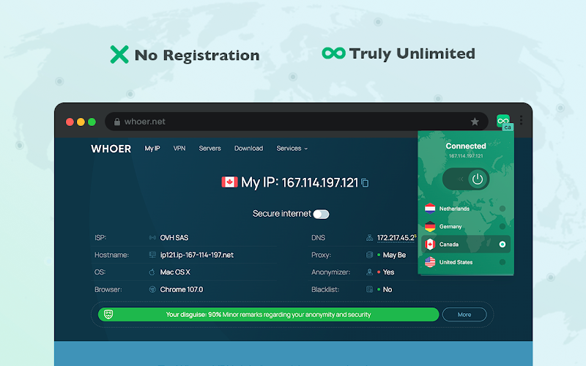Click the hostname computer icon
Viewport: 586px width, 366px height.
152,255
